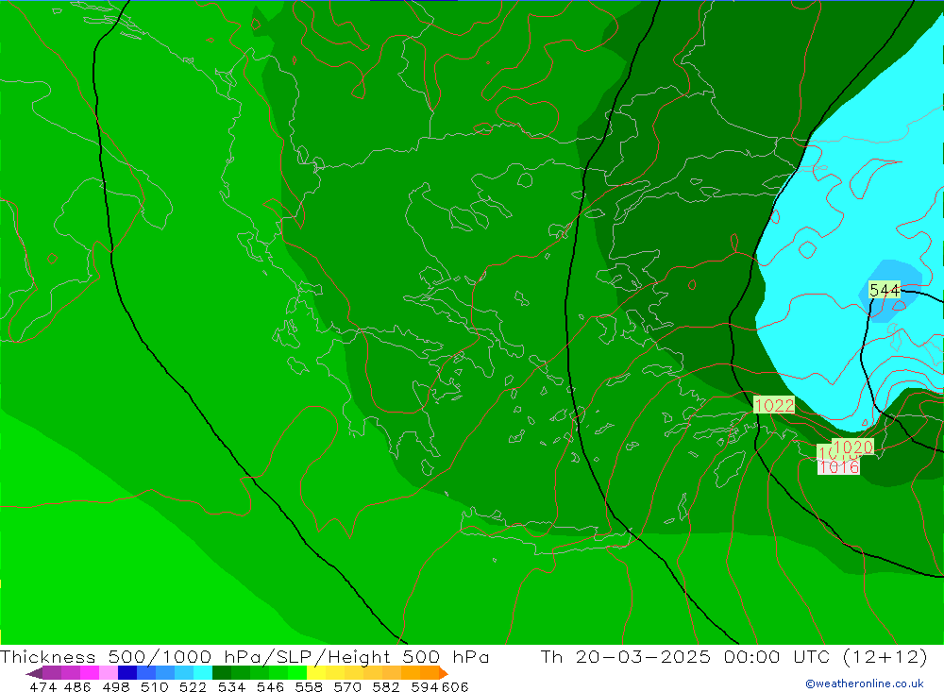The image size is (944, 692).
Task: Click the 546 legend value
Action: tap(270, 687)
